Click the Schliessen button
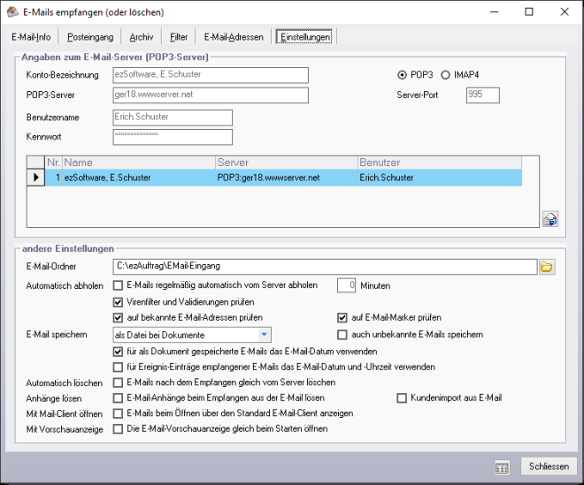This screenshot has width=584, height=485. (x=549, y=466)
